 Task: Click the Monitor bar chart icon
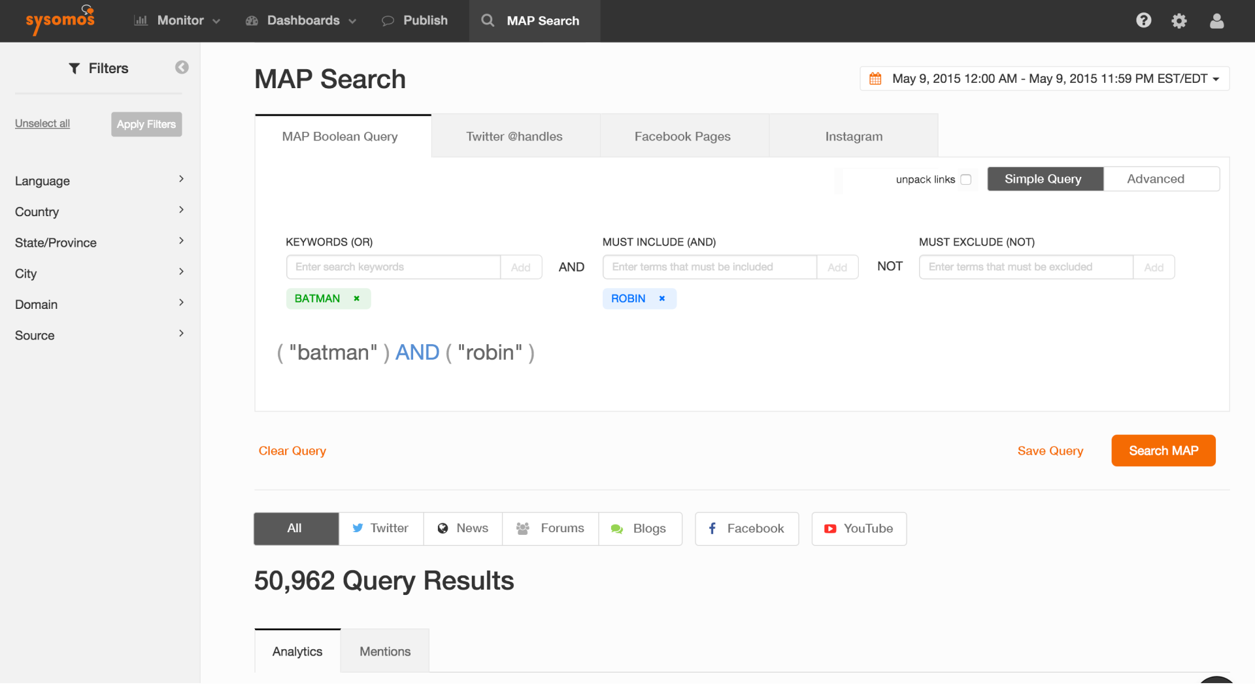[x=141, y=20]
